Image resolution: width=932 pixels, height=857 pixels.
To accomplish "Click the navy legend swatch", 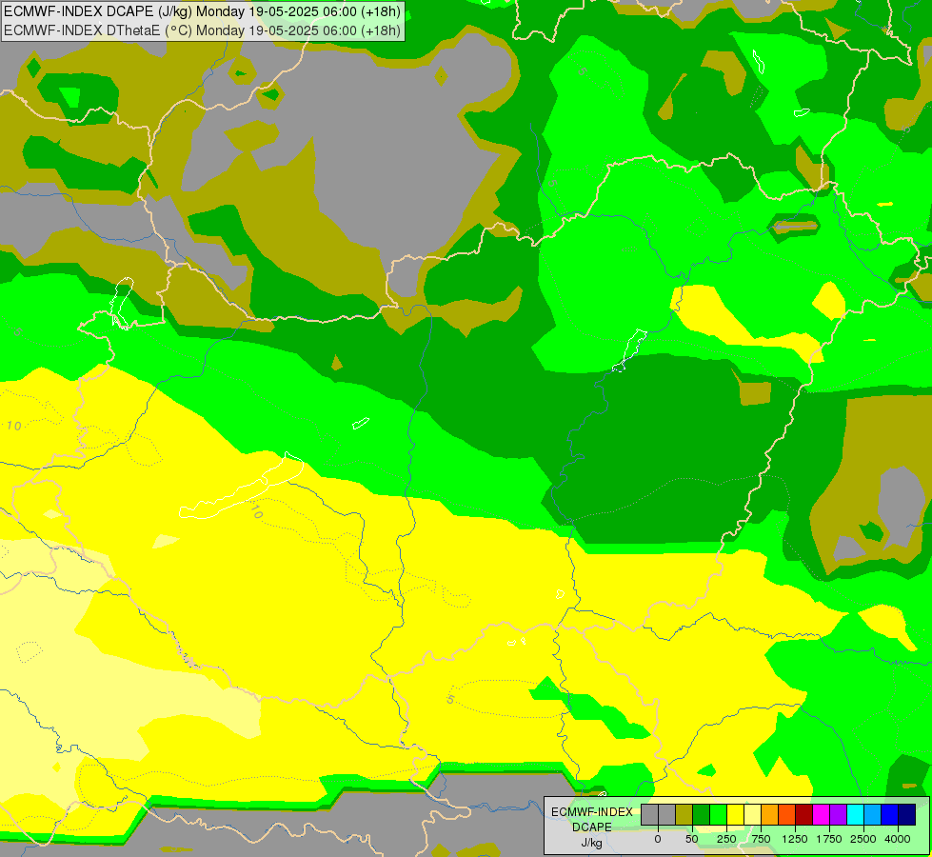I will click(907, 815).
